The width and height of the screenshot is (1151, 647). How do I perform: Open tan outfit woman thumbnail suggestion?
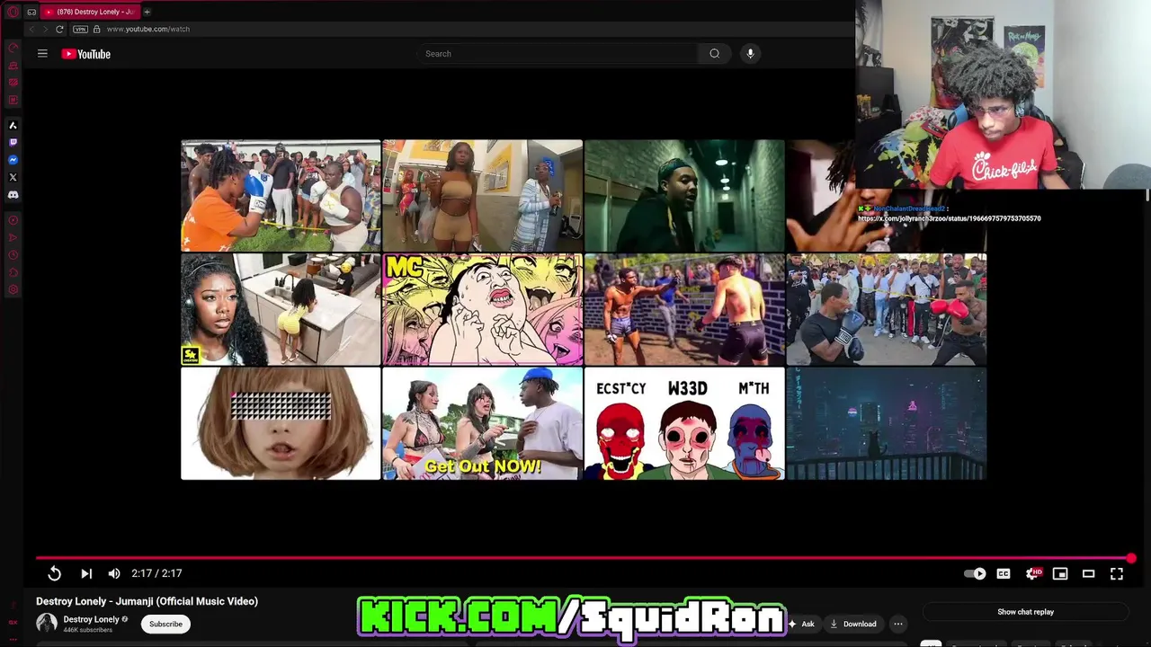(482, 196)
